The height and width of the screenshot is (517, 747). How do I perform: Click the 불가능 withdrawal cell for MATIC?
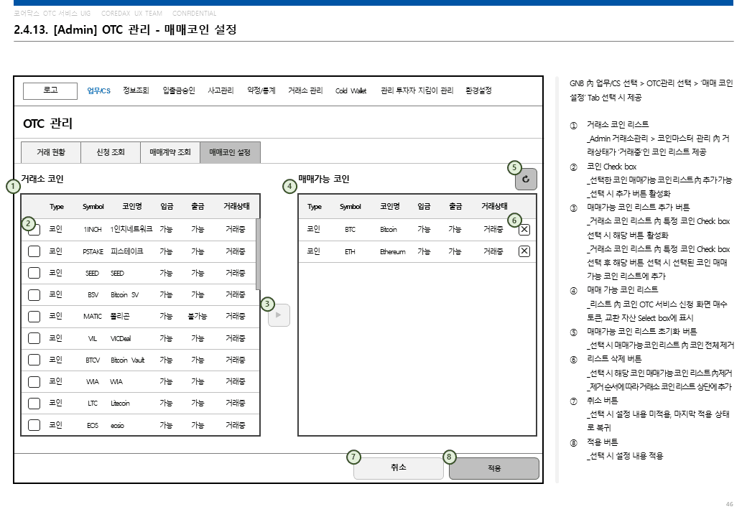pos(198,316)
